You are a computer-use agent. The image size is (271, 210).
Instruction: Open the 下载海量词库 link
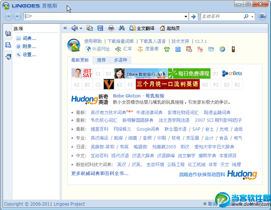pos(121,41)
